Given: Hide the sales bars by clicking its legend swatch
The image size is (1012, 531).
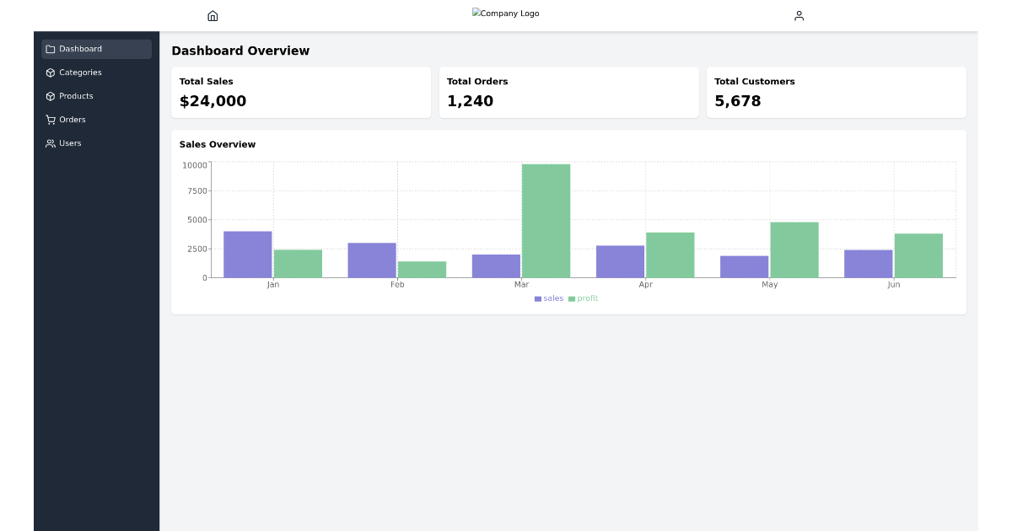Looking at the screenshot, I should 538,298.
